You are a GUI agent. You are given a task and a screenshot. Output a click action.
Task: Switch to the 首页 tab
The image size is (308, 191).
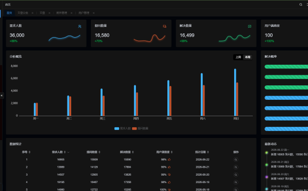coord(9,13)
